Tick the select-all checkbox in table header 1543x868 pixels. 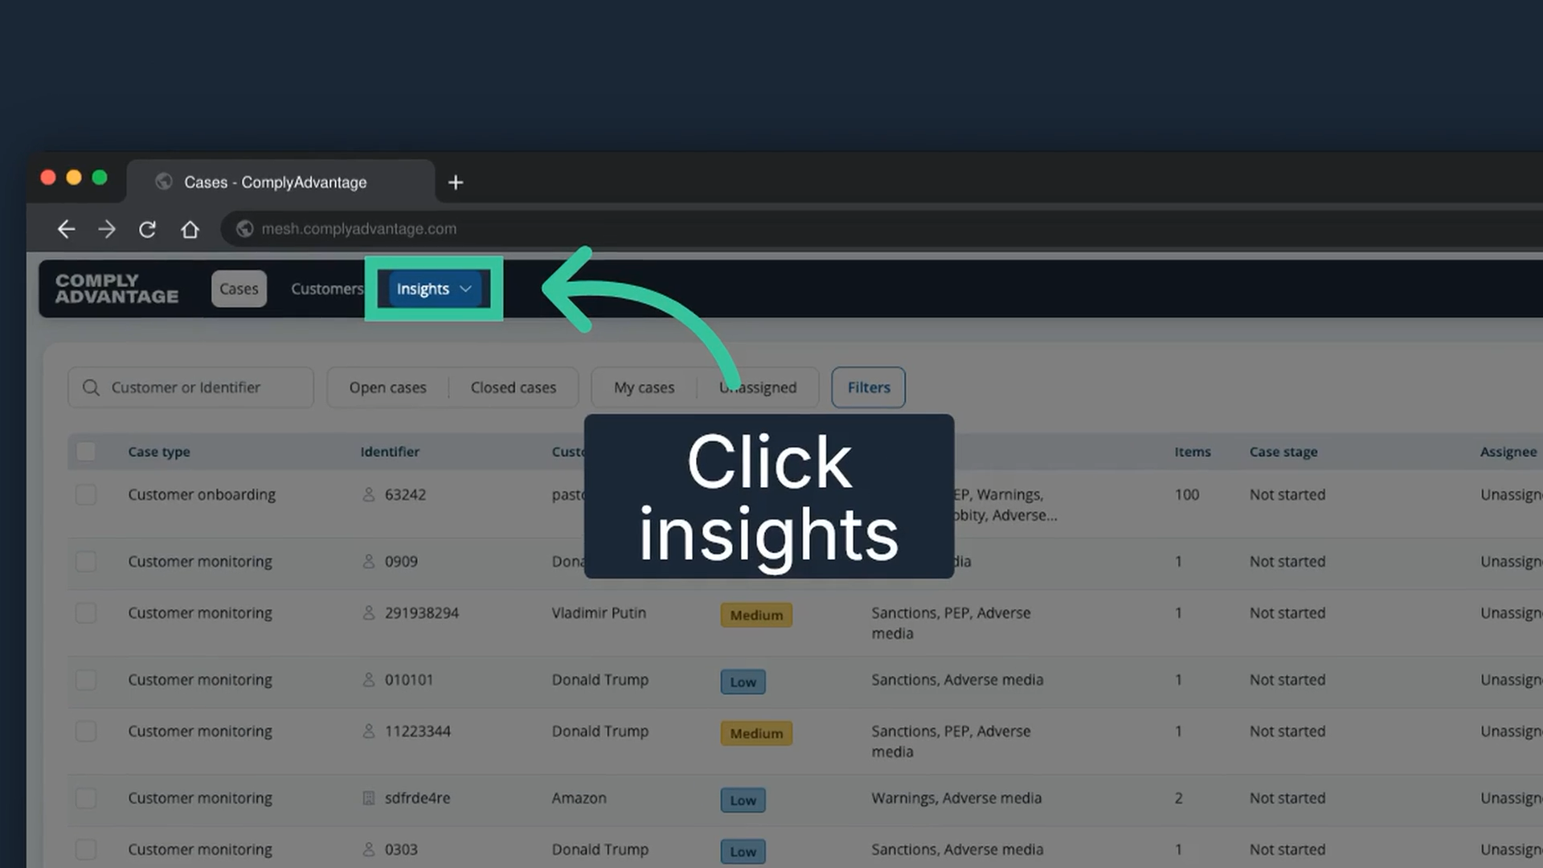[x=86, y=452]
